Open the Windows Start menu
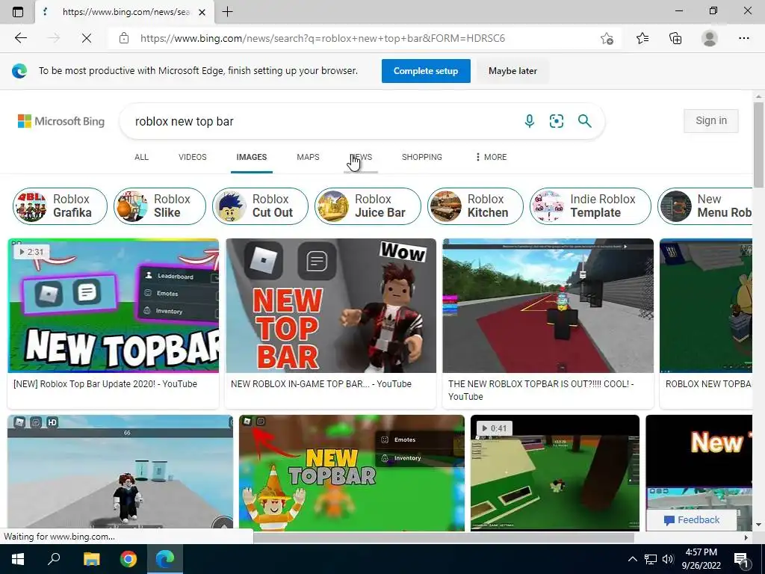 (x=18, y=559)
